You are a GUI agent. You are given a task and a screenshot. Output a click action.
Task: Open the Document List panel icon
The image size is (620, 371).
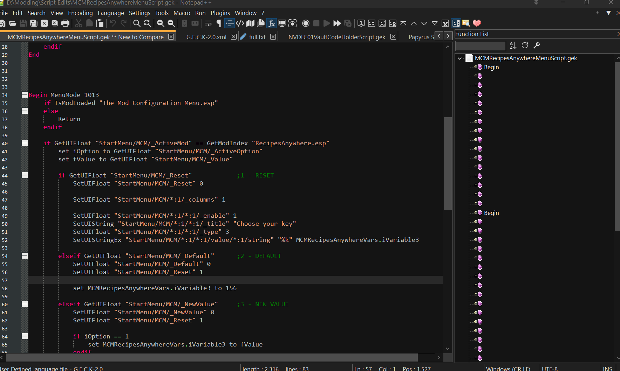click(x=261, y=23)
